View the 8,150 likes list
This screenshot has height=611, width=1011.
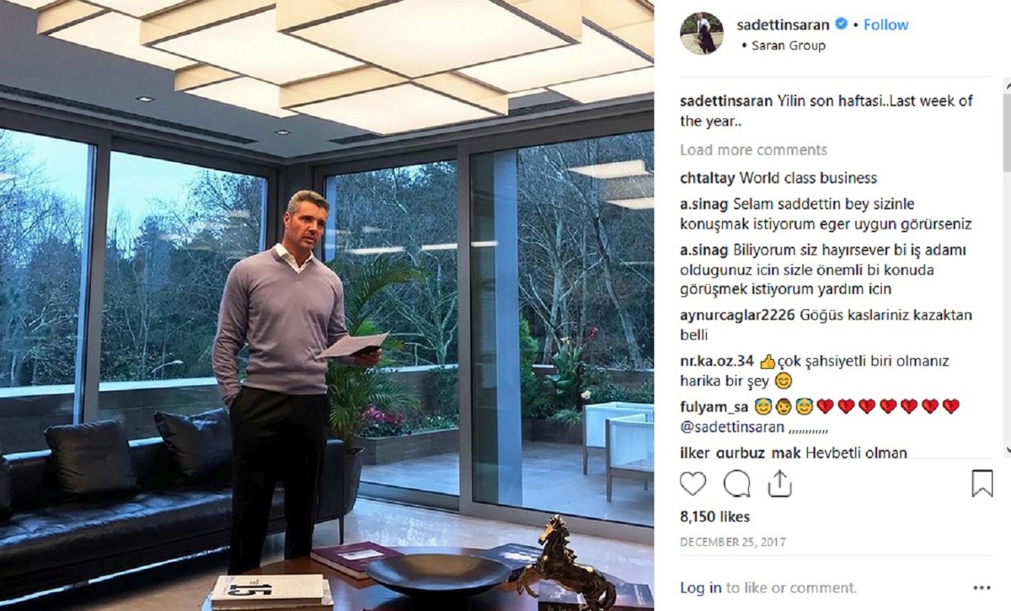(x=714, y=517)
